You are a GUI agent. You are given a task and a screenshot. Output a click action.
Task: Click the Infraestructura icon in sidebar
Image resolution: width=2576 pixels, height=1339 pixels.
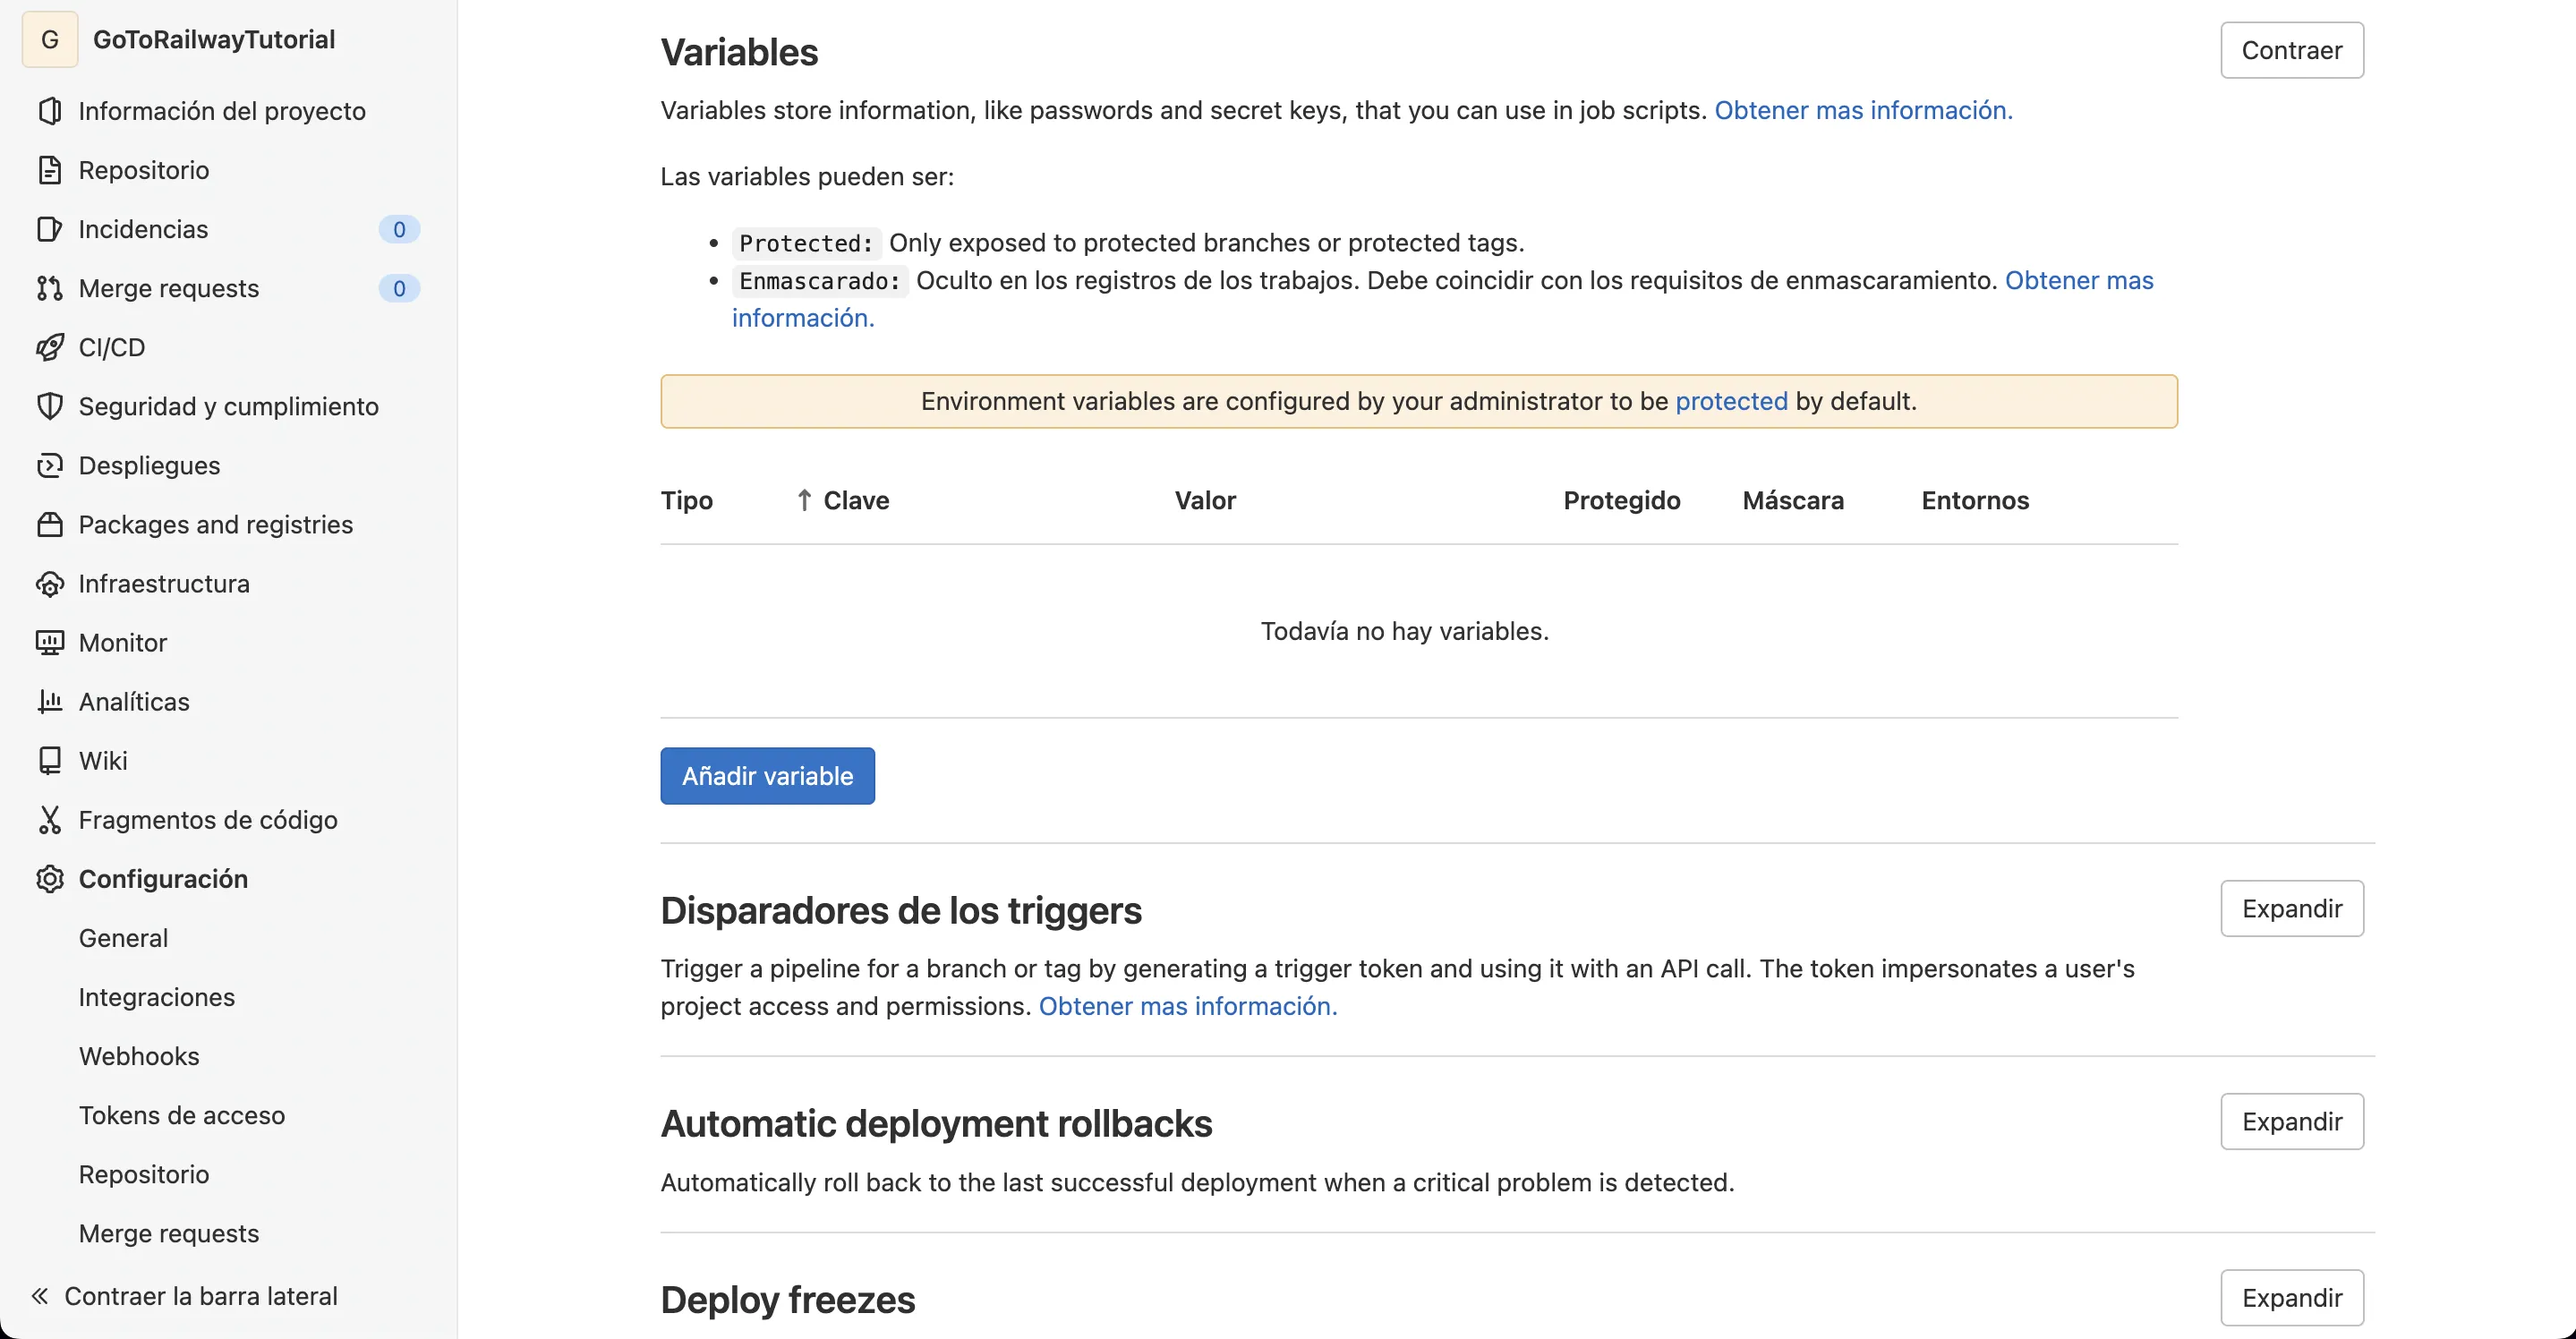(49, 583)
